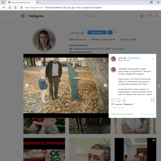This screenshot has height=161, width=161.
Task: Click the Instagram camera logo icon
Action: tap(23, 16)
